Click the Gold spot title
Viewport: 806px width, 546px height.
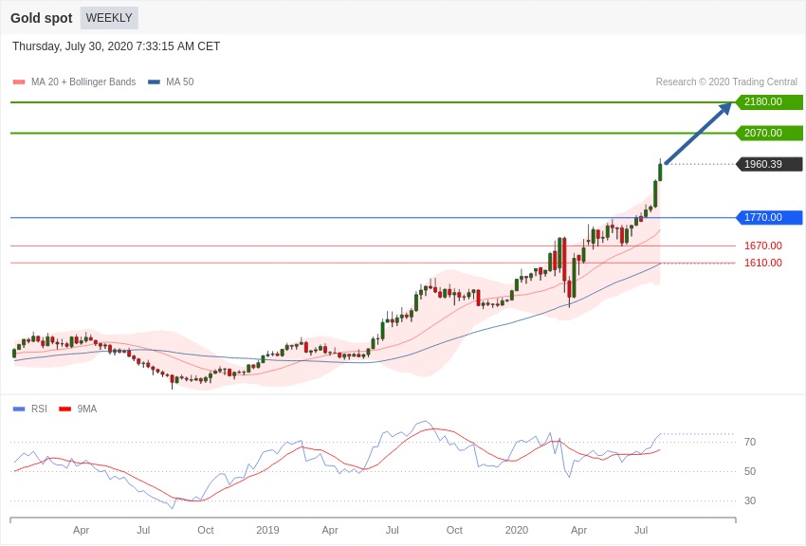point(42,18)
